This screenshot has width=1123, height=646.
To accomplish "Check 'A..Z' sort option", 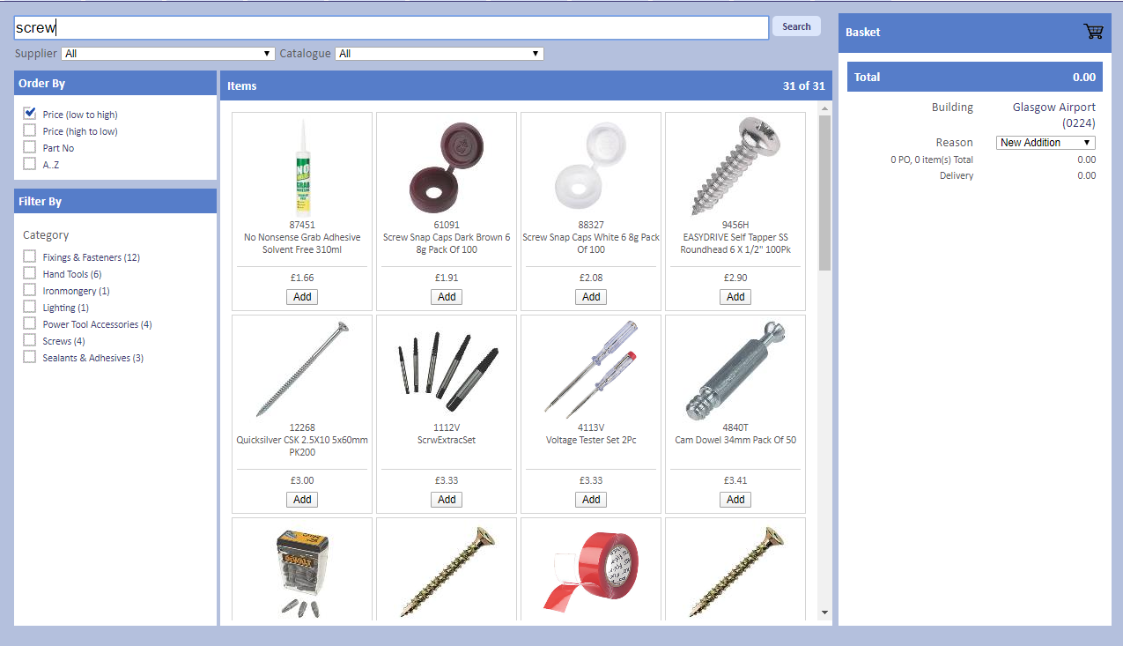I will pyautogui.click(x=30, y=164).
